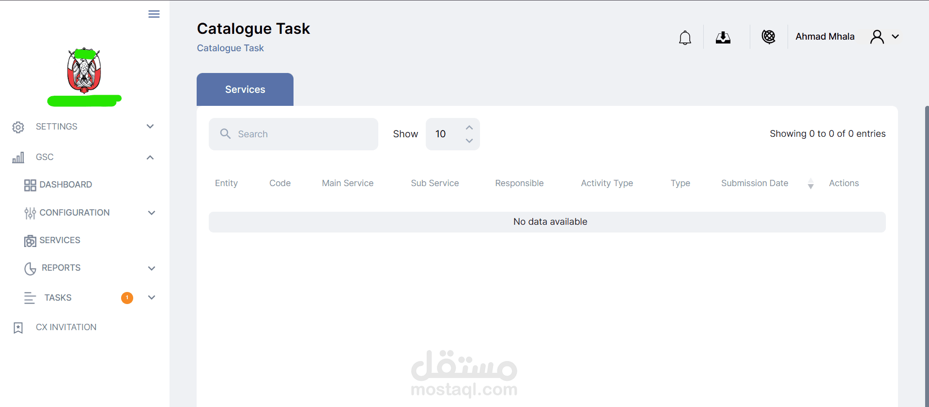Image resolution: width=929 pixels, height=407 pixels.
Task: Click the Settings gear icon
Action: click(18, 127)
